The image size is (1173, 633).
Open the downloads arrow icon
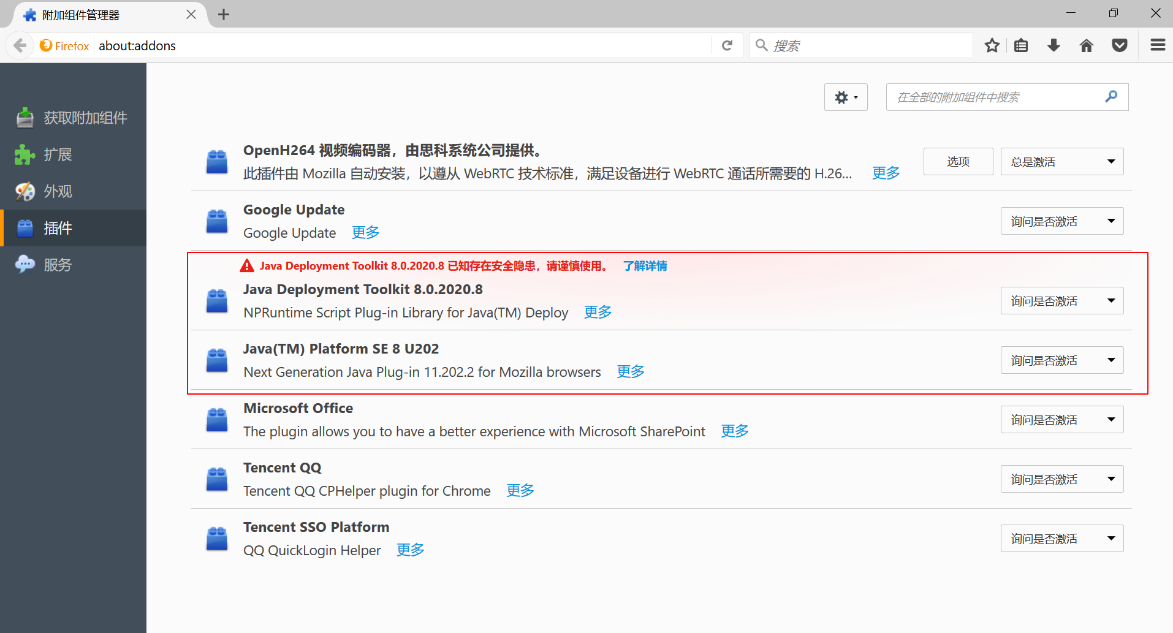click(1053, 45)
